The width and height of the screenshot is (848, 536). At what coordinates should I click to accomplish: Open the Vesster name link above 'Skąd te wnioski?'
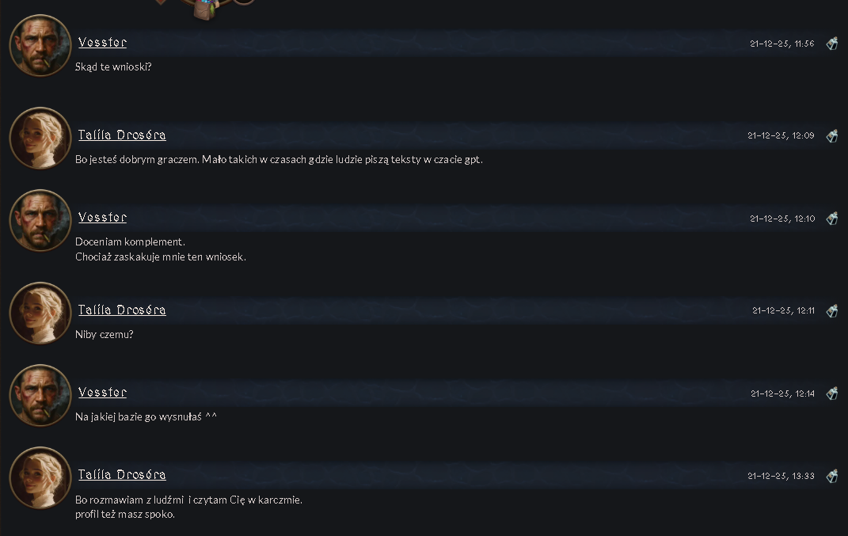pyautogui.click(x=102, y=42)
